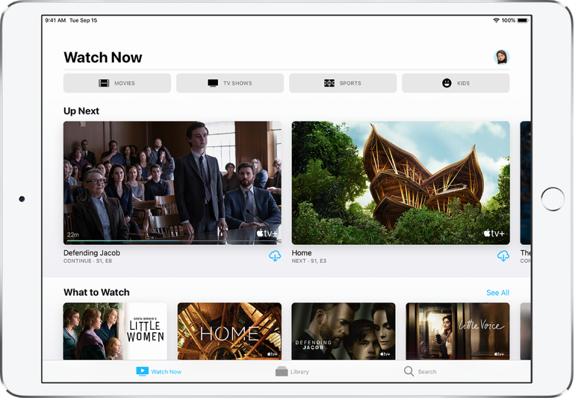The height and width of the screenshot is (398, 575).
Task: Click the Defending Jacob playback progress bar
Action: tap(172, 241)
